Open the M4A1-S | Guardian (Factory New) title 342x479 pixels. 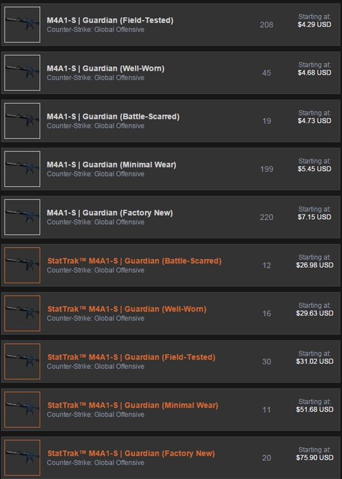point(110,213)
